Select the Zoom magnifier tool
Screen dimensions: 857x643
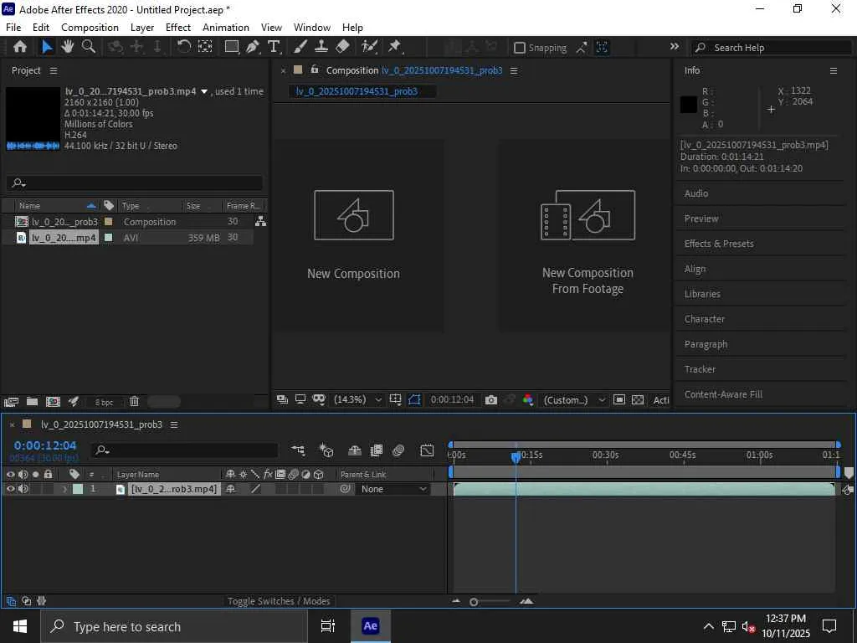click(88, 47)
